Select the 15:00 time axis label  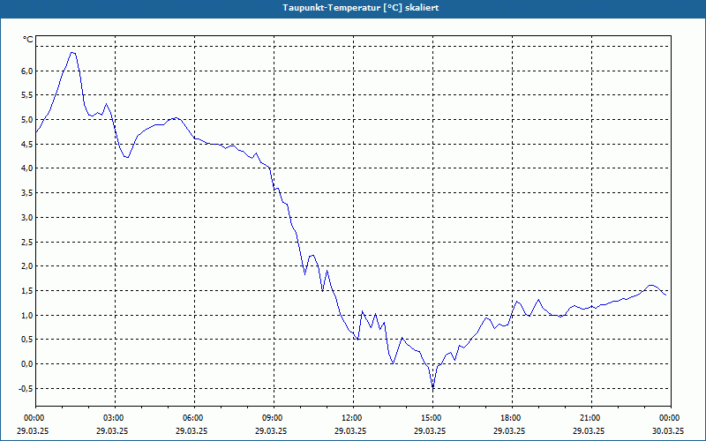432,418
